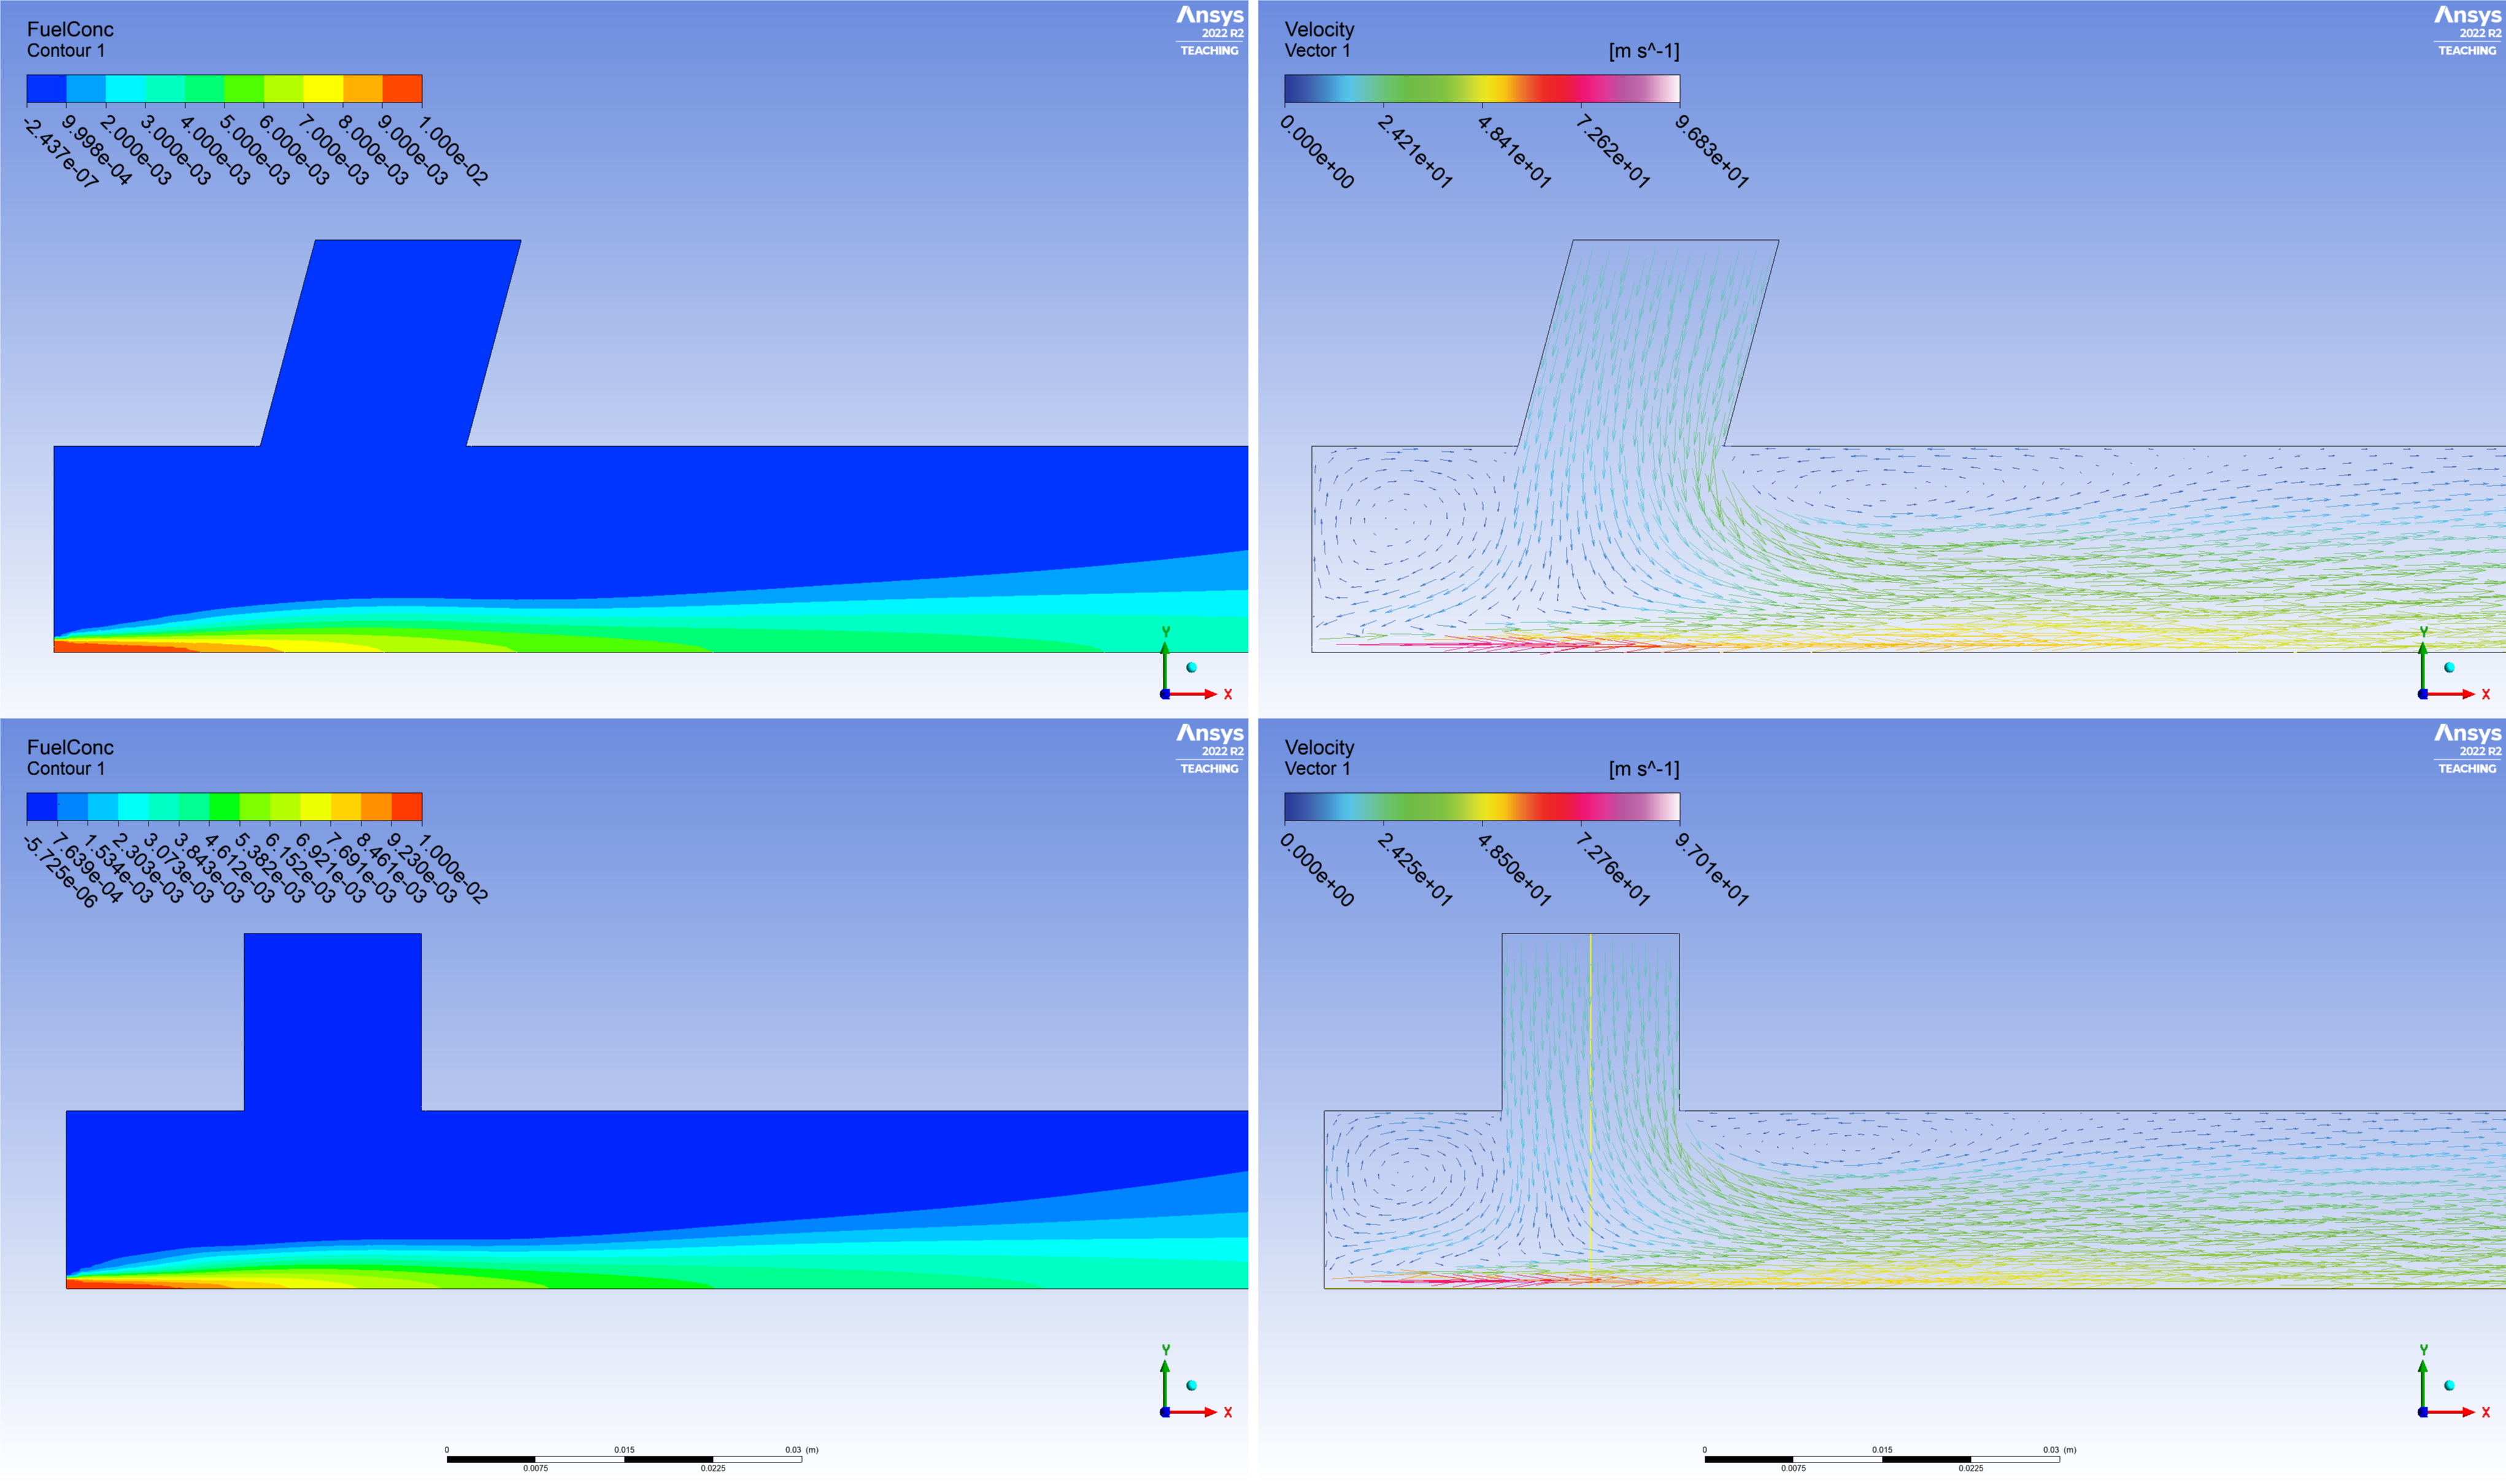The image size is (2506, 1484).
Task: Select the legend value 4.612e-03
Action: pos(240,869)
